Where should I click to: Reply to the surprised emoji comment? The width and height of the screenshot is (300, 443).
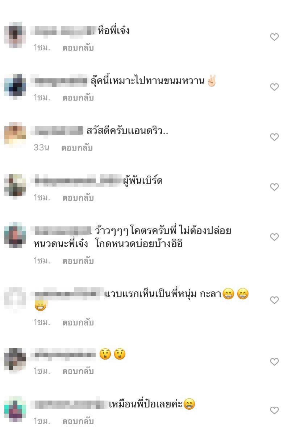click(78, 372)
